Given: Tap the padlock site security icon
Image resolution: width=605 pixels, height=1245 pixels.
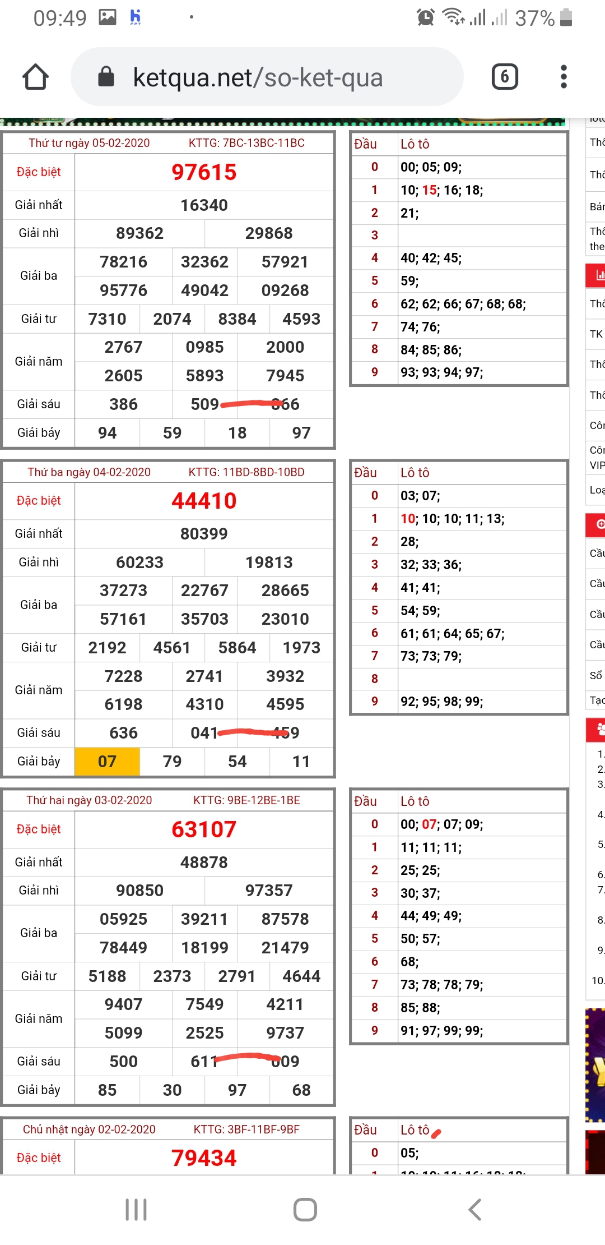Looking at the screenshot, I should tap(106, 76).
